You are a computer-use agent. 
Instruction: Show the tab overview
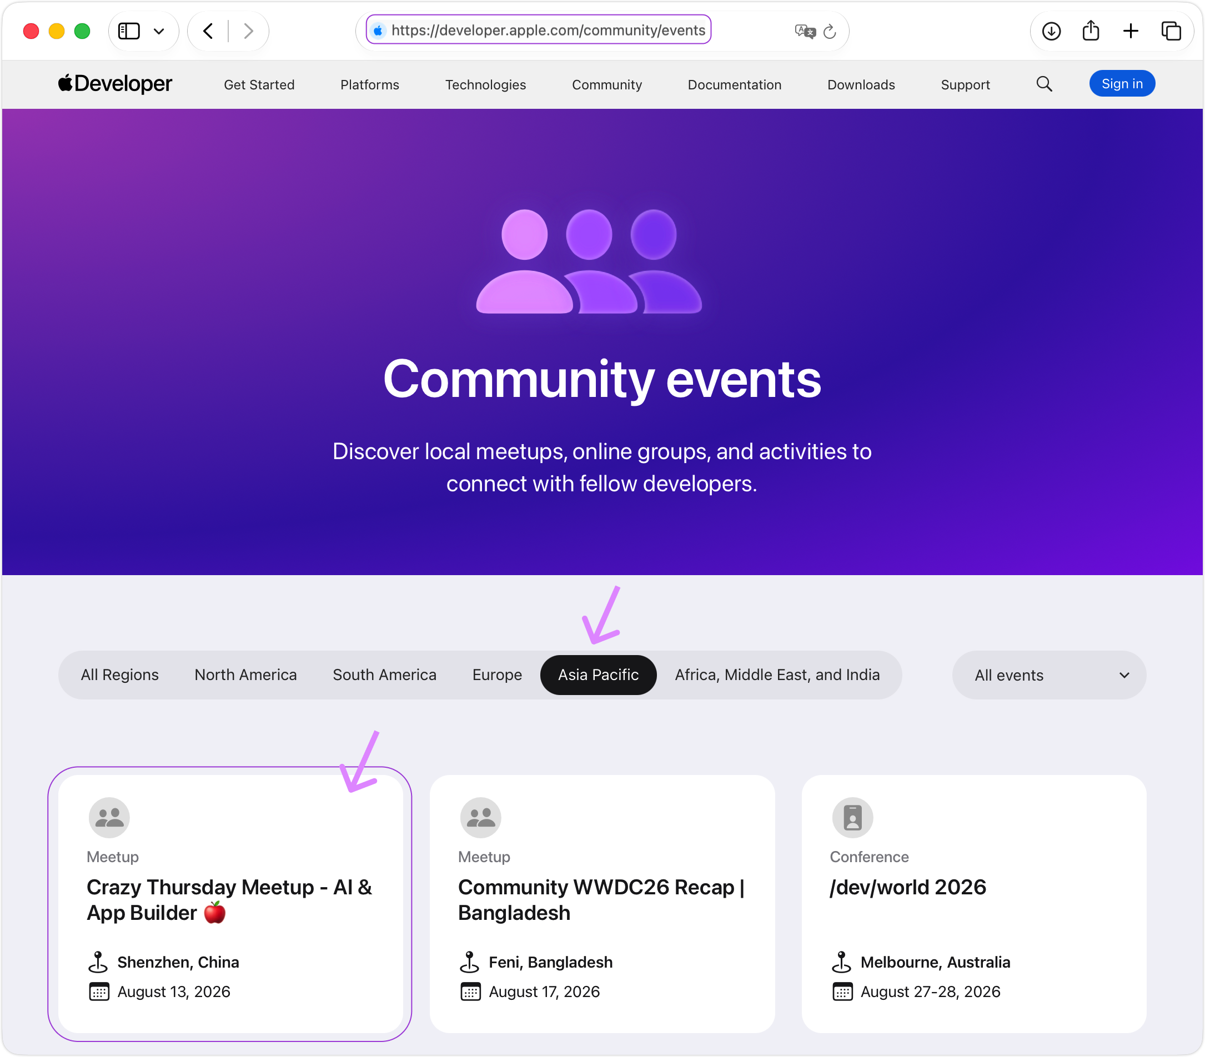(1171, 31)
